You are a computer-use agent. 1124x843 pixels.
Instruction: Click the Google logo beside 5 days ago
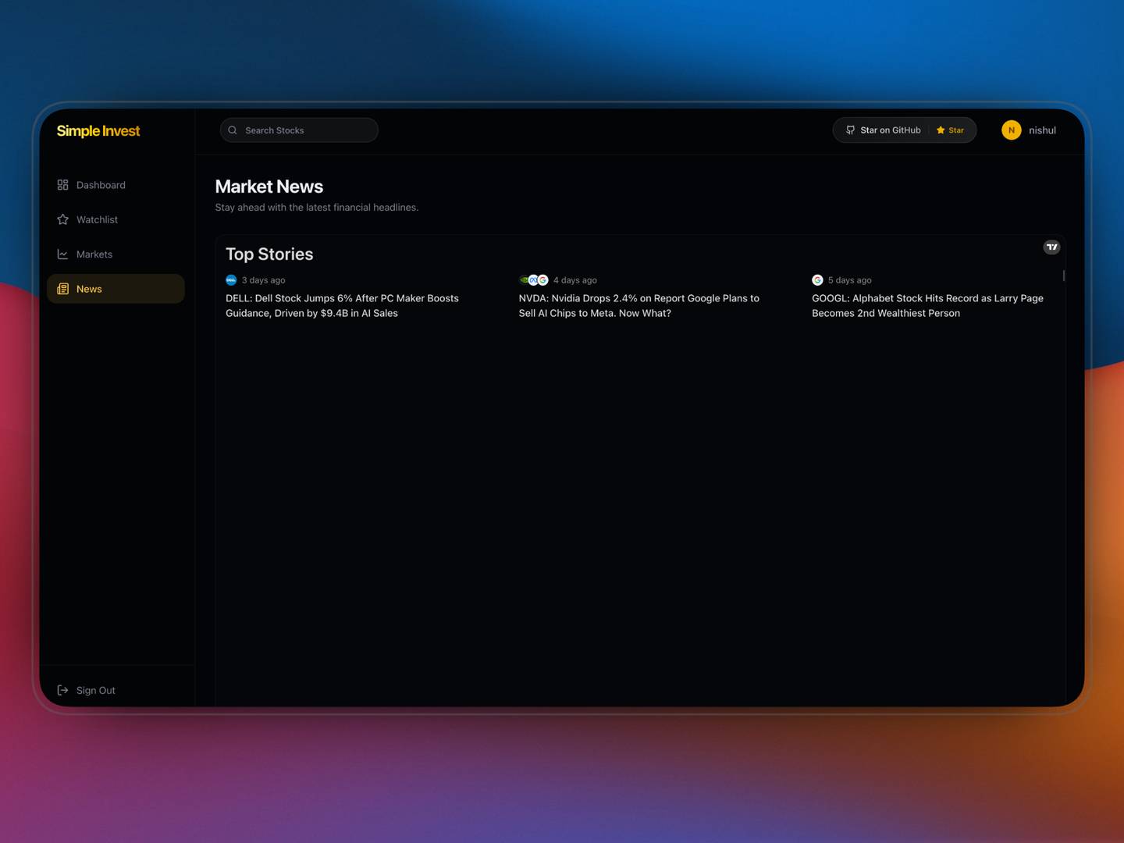point(817,280)
